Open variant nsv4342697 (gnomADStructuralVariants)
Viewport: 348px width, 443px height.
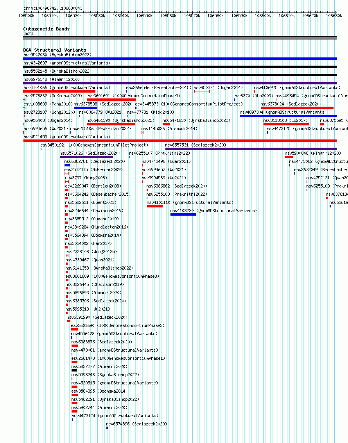(x=67, y=63)
